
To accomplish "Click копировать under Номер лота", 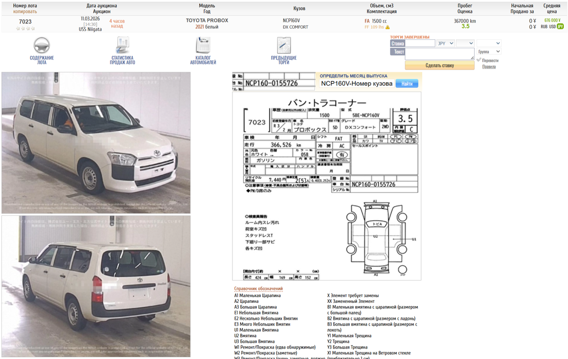I will tap(25, 11).
